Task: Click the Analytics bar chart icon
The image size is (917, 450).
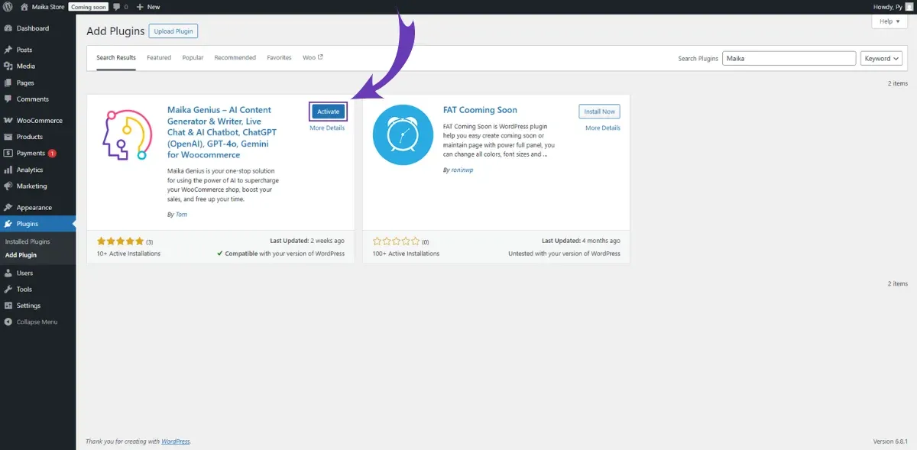Action: pos(8,170)
